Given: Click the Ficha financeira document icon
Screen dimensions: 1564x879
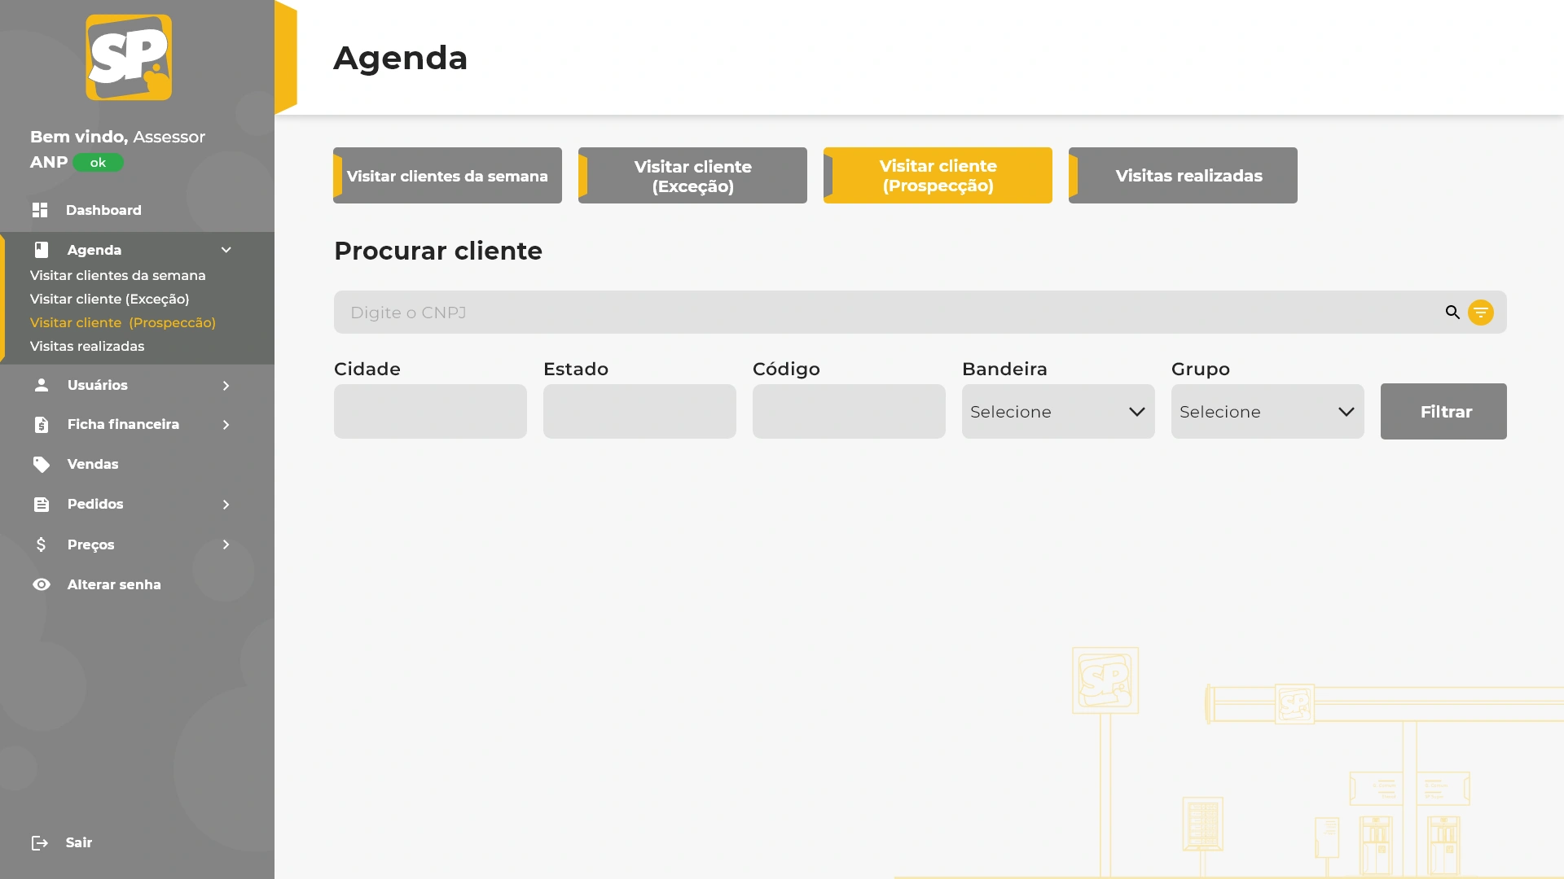Looking at the screenshot, I should (x=42, y=424).
